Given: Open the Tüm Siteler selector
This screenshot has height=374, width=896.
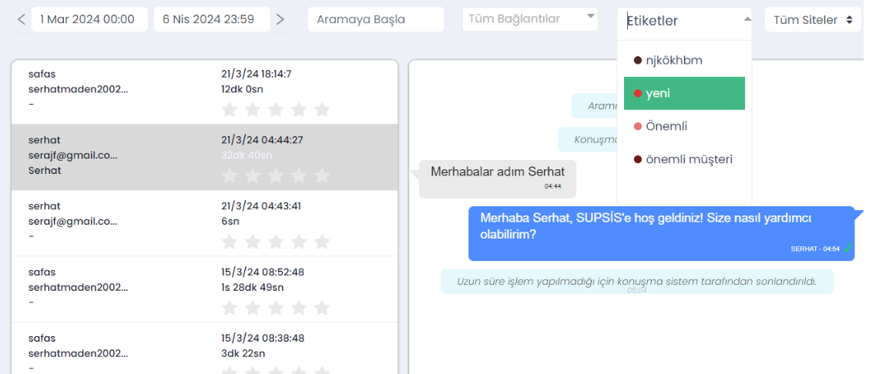Looking at the screenshot, I should pos(813,20).
